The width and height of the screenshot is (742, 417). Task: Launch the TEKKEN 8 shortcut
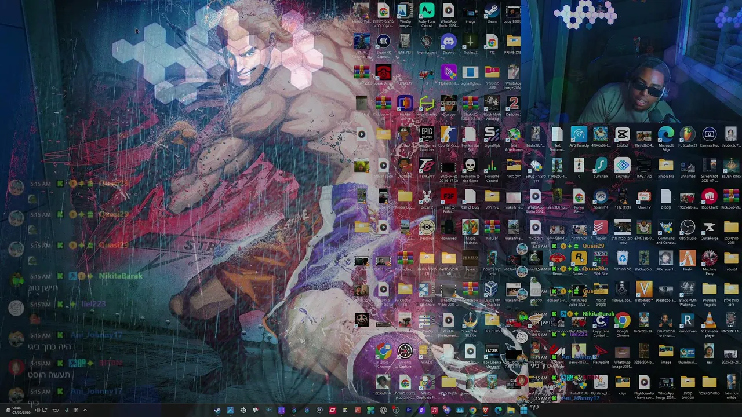[x=427, y=169]
